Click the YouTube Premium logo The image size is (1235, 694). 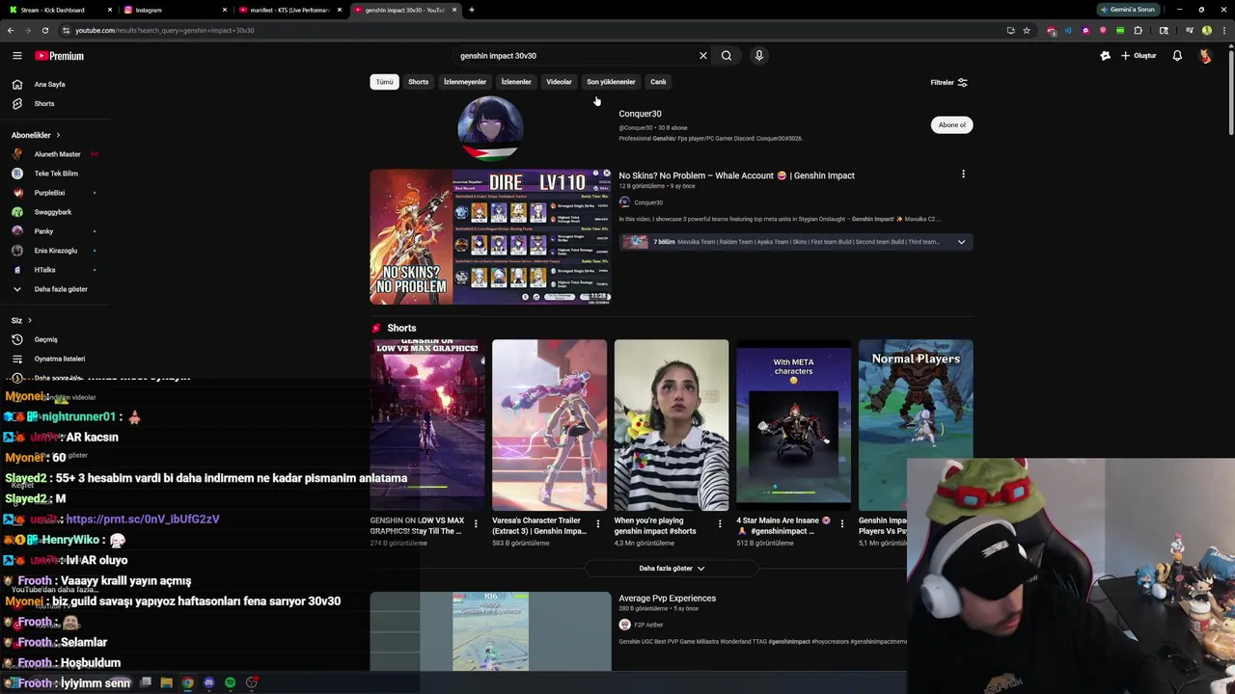60,56
